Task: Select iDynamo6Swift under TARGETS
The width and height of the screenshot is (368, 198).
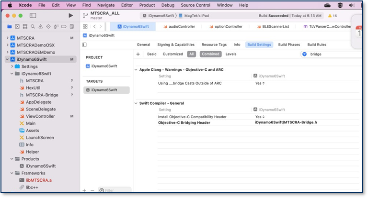Action: click(x=106, y=90)
